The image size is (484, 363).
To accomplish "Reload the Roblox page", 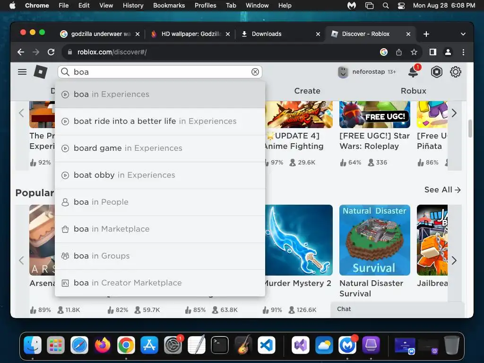I will tap(51, 52).
